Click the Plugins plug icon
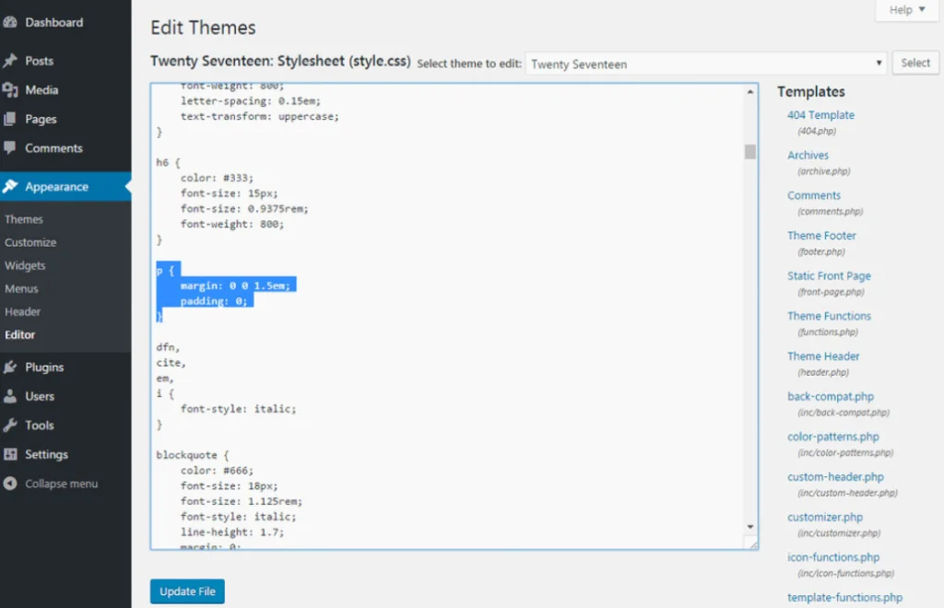 pyautogui.click(x=10, y=367)
